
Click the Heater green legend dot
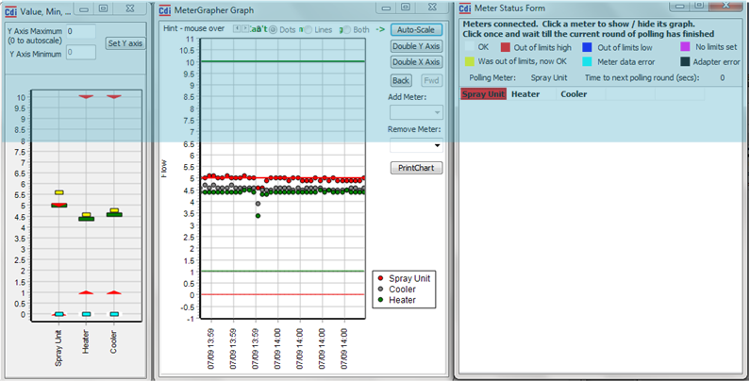click(x=381, y=300)
